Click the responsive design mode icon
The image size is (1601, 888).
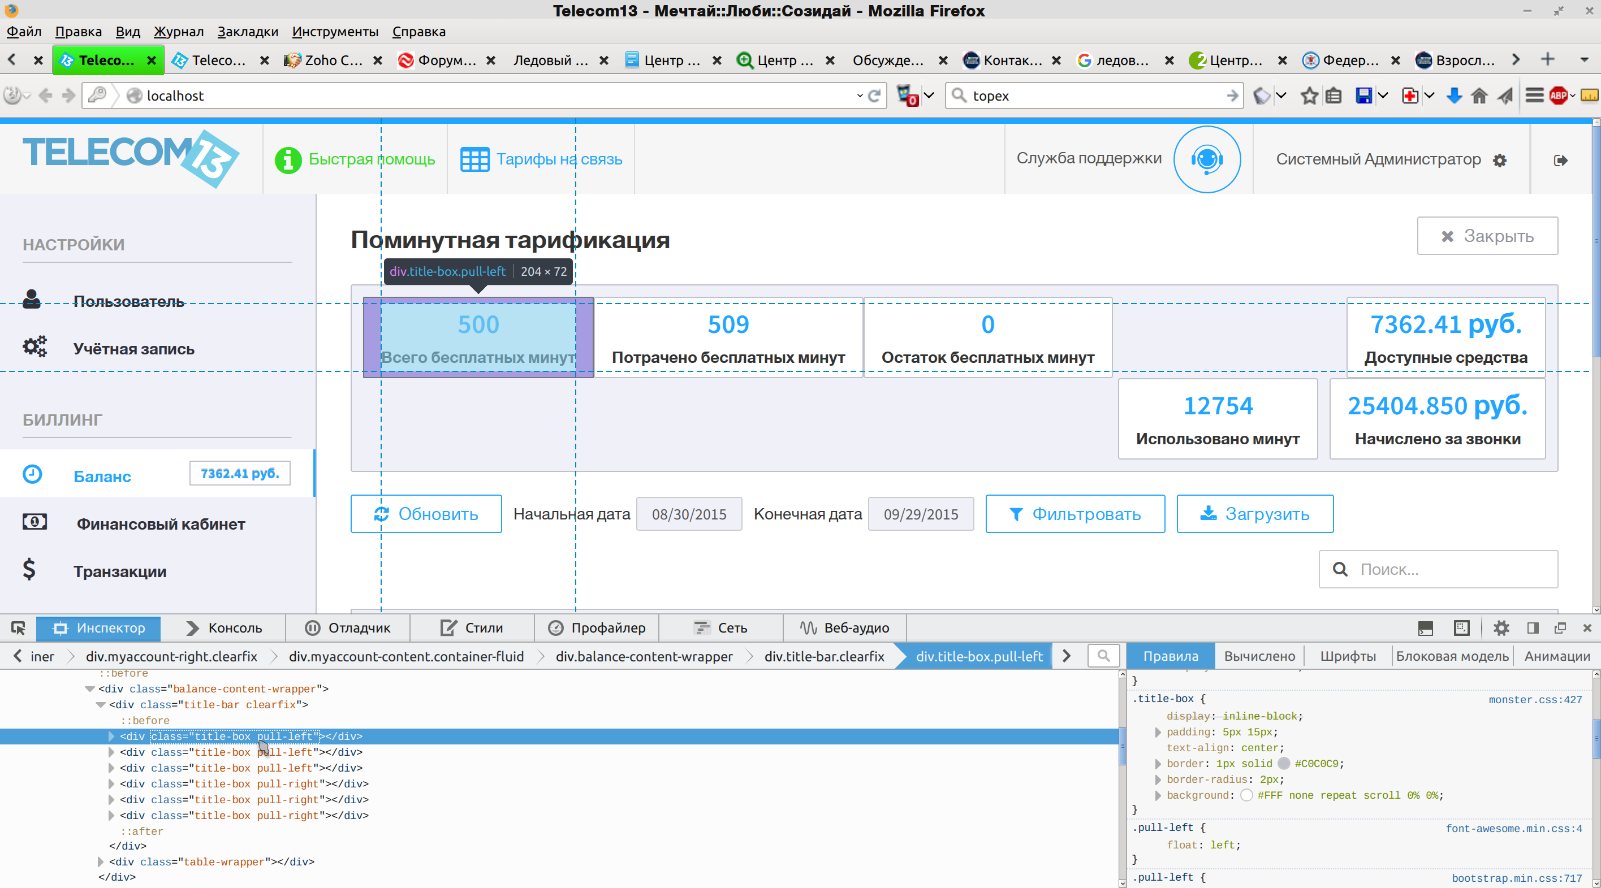click(1462, 627)
